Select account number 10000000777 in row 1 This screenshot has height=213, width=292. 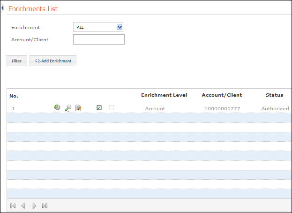(x=222, y=108)
